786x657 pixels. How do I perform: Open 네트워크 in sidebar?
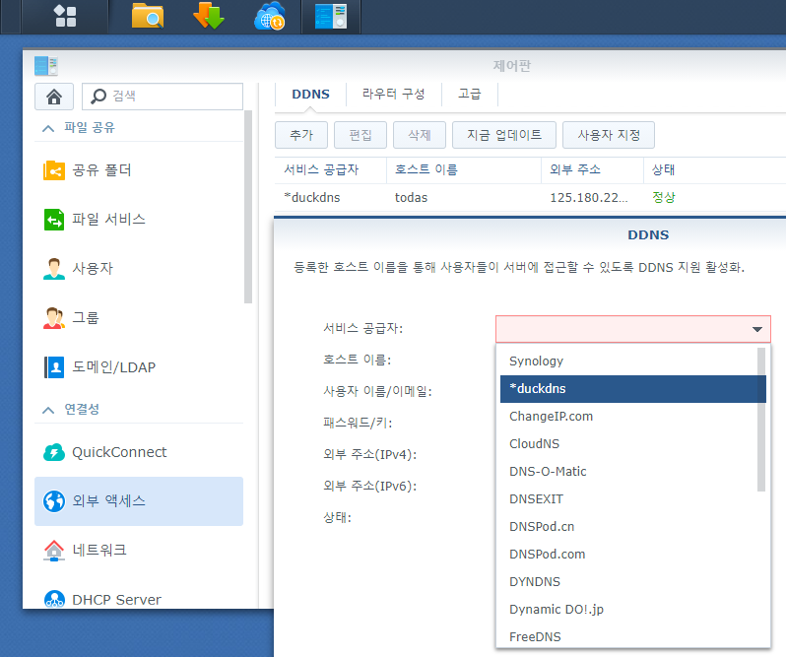139,551
